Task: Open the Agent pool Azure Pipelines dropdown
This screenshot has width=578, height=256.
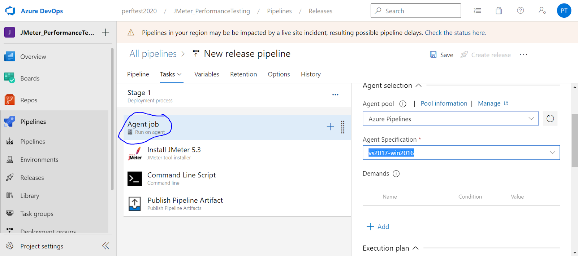Action: pyautogui.click(x=450, y=119)
